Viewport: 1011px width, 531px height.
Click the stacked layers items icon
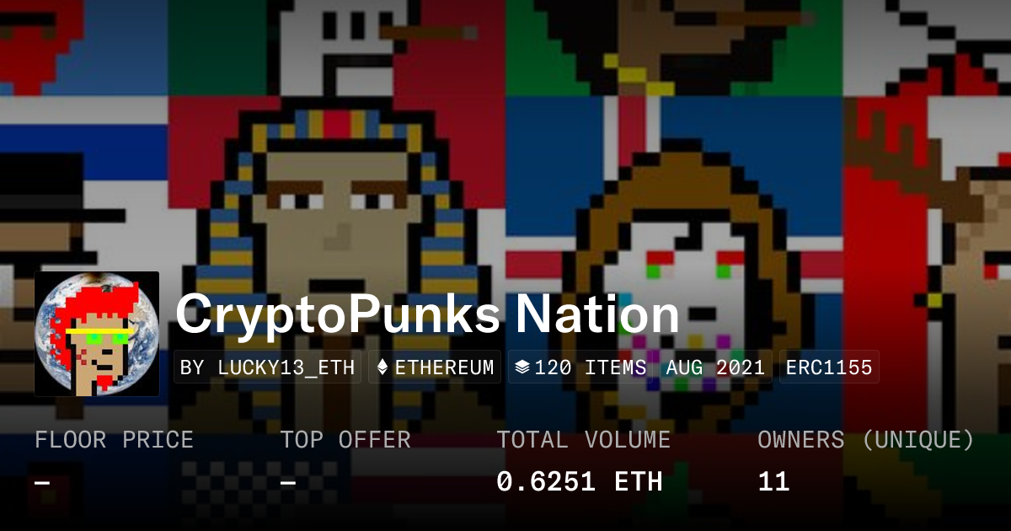[522, 367]
